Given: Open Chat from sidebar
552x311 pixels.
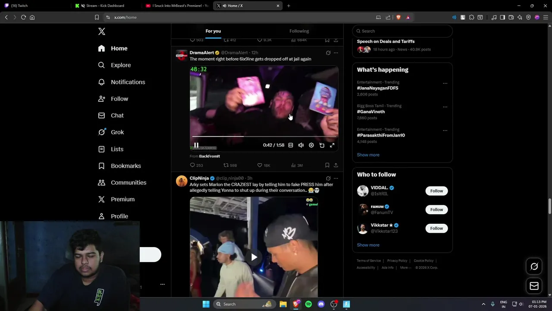Looking at the screenshot, I should coord(111,116).
